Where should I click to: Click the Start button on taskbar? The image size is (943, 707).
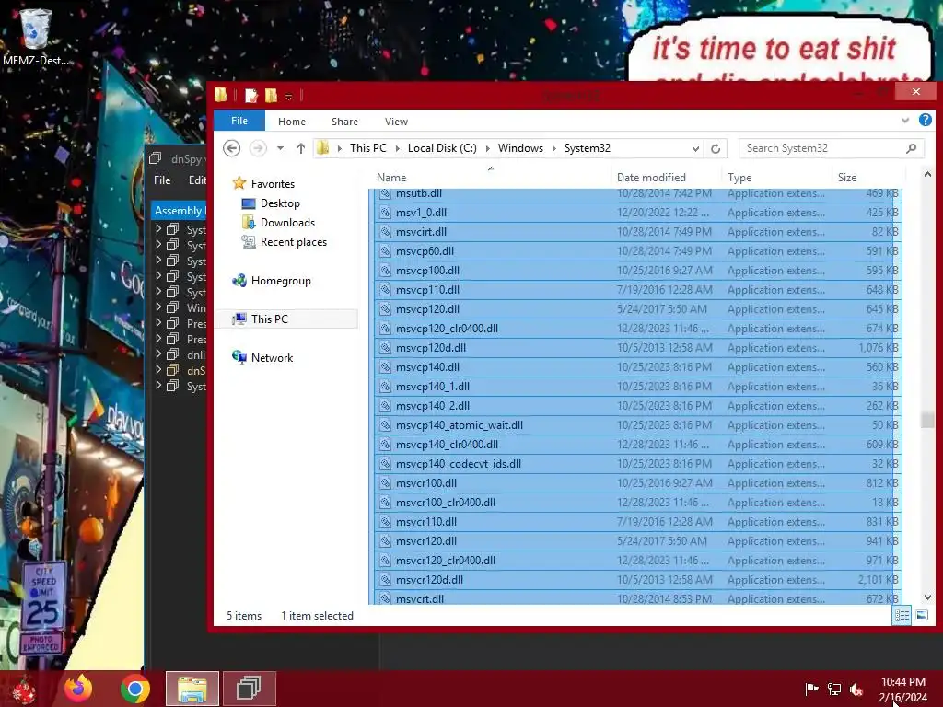(23, 689)
